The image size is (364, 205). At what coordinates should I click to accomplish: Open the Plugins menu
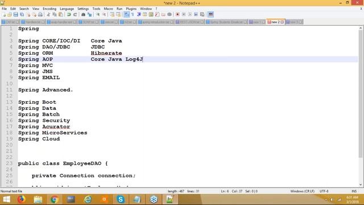[x=131, y=9]
